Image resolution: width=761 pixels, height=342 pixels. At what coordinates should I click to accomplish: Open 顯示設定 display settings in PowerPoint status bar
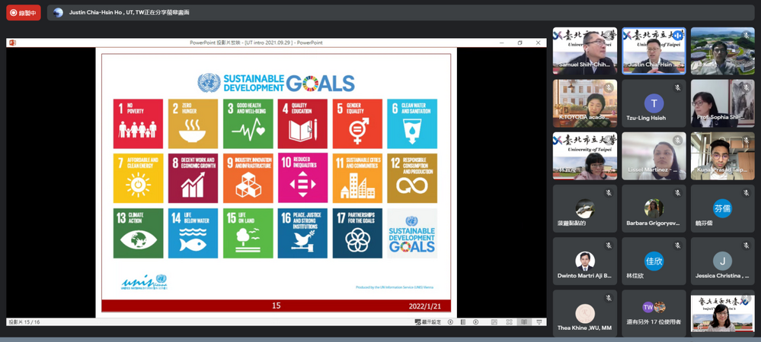(x=428, y=321)
